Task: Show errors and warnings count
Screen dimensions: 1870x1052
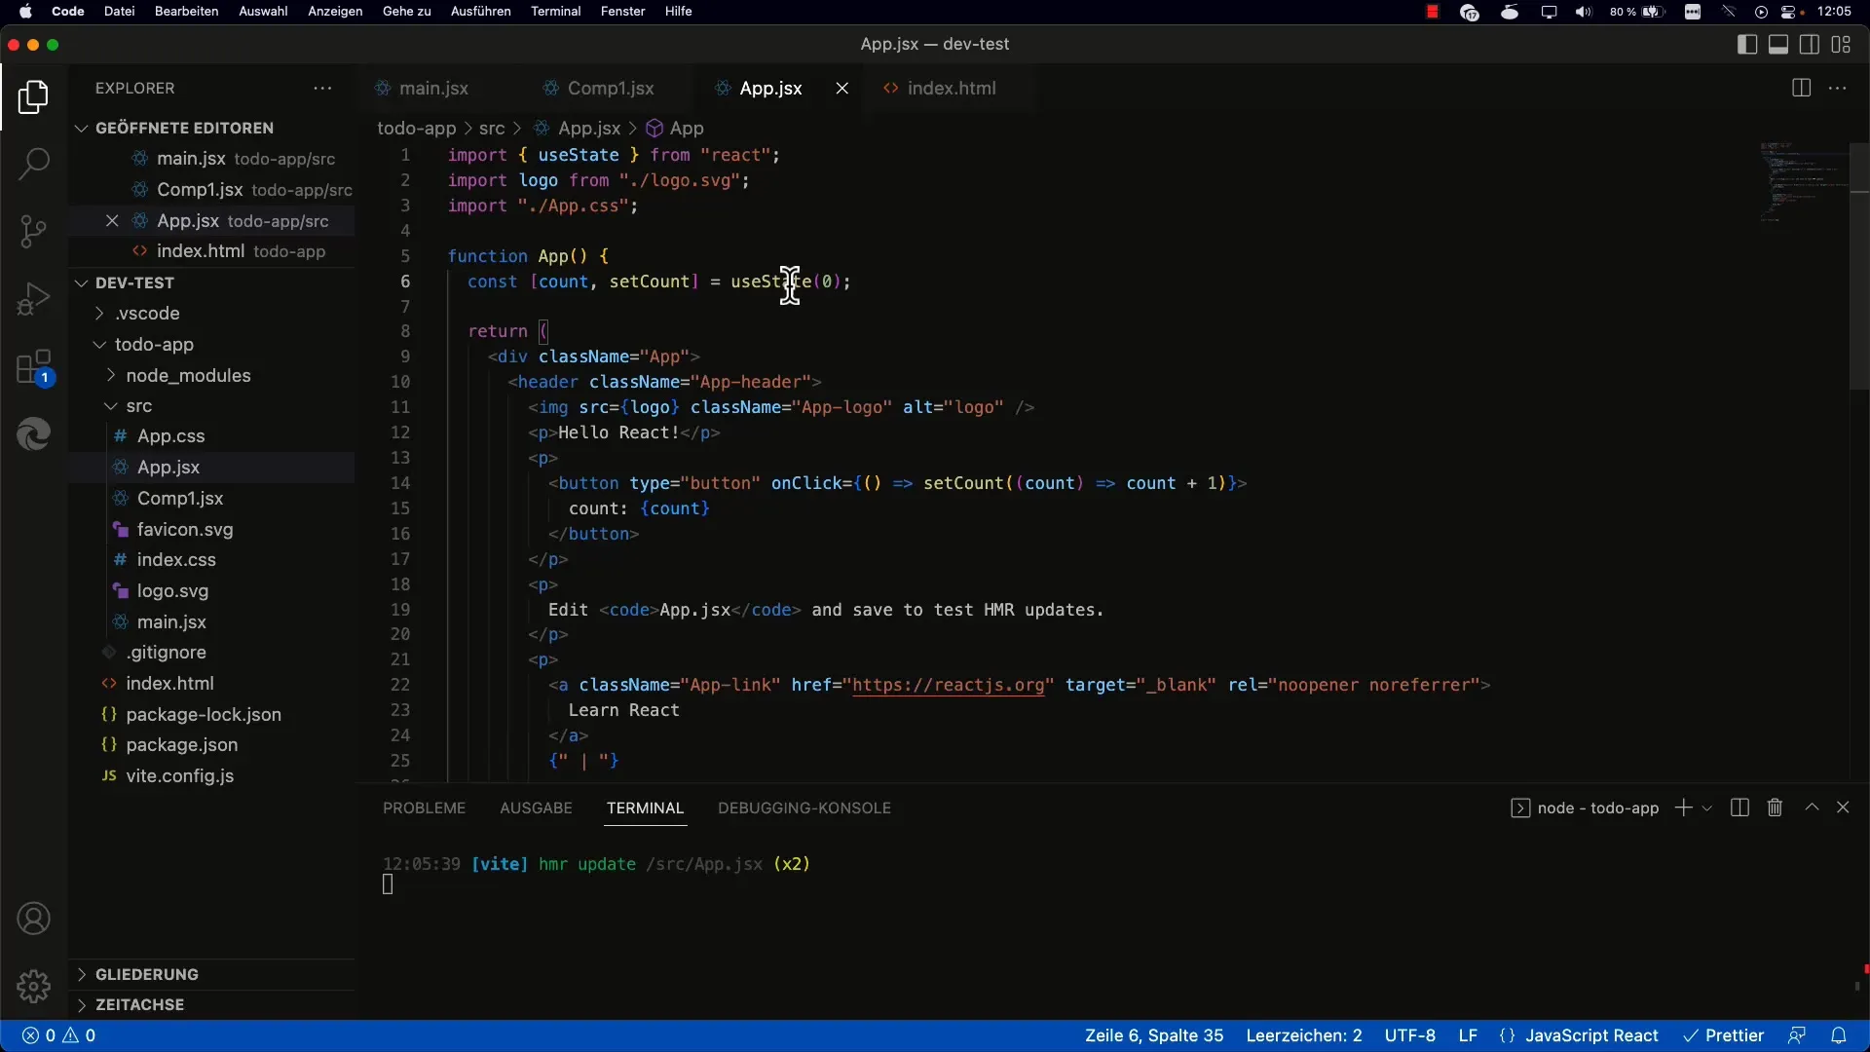Action: click(59, 1035)
